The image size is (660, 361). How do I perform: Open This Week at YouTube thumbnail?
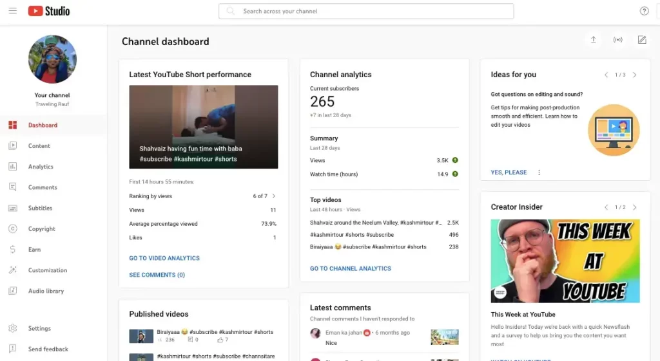pyautogui.click(x=565, y=261)
